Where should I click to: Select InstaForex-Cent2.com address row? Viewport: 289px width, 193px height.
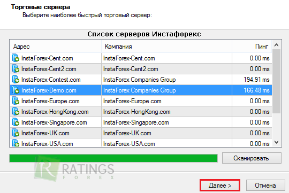(56, 69)
